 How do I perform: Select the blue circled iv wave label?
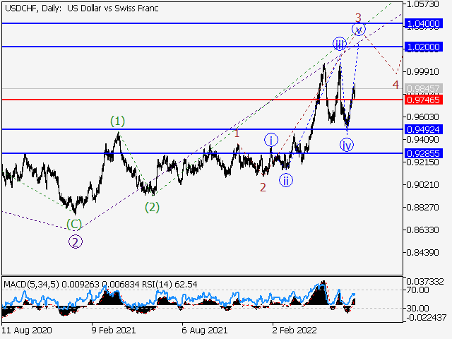[347, 145]
